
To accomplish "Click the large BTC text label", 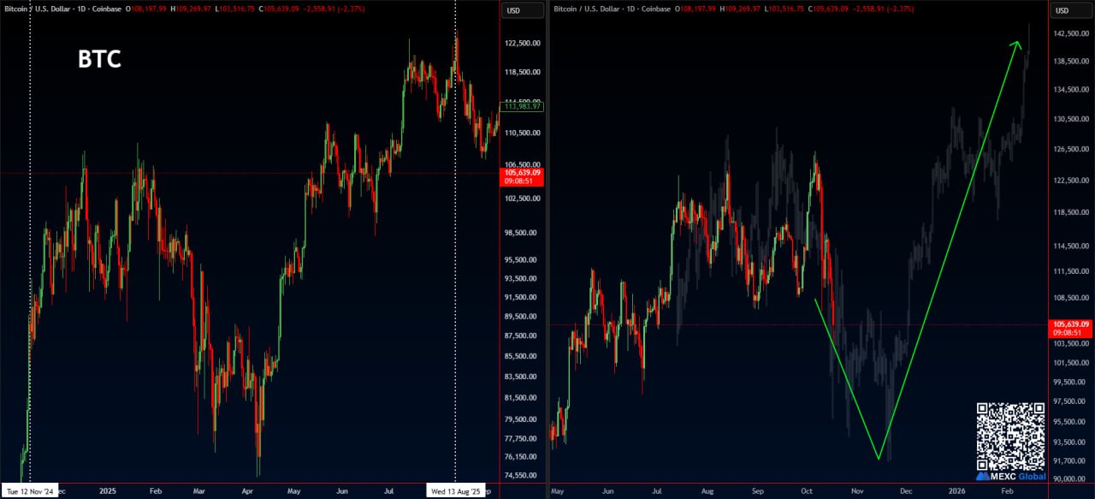I will tap(99, 59).
